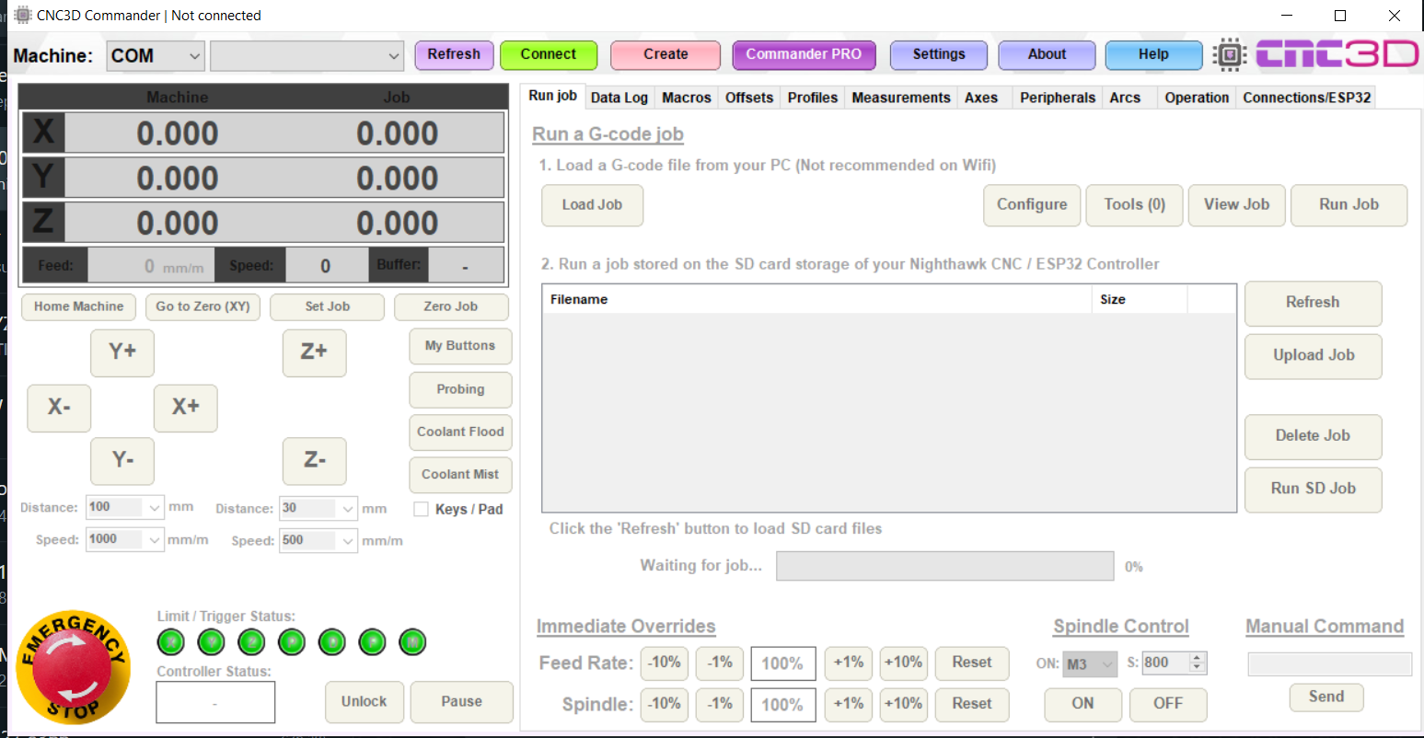The width and height of the screenshot is (1424, 738).
Task: Reset the Spindle override
Action: pos(972,704)
